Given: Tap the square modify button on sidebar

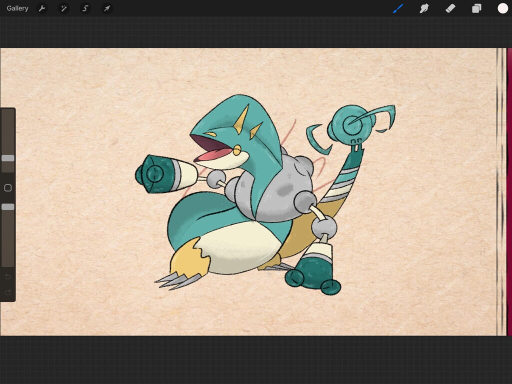Looking at the screenshot, I should point(8,188).
